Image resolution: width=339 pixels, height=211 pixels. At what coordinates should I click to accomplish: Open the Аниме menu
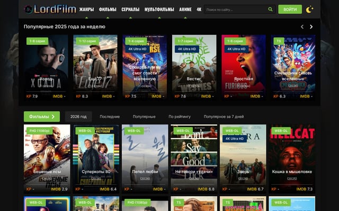185,9
